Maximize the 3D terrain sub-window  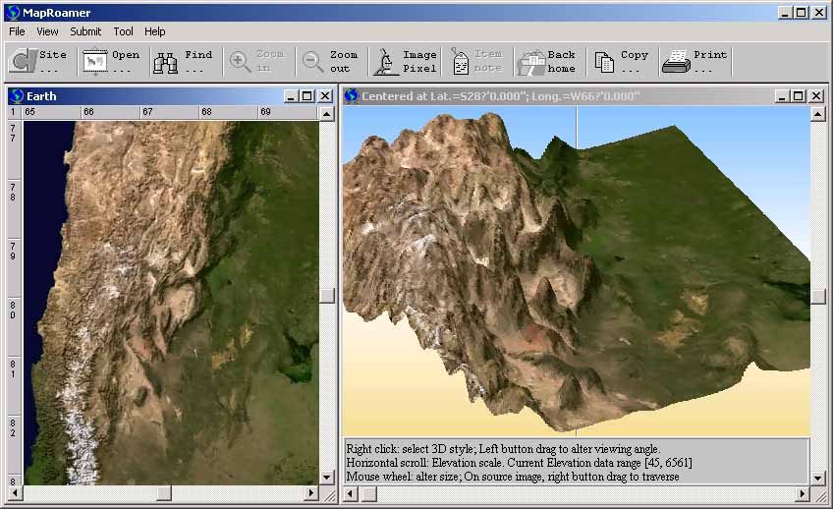[799, 96]
